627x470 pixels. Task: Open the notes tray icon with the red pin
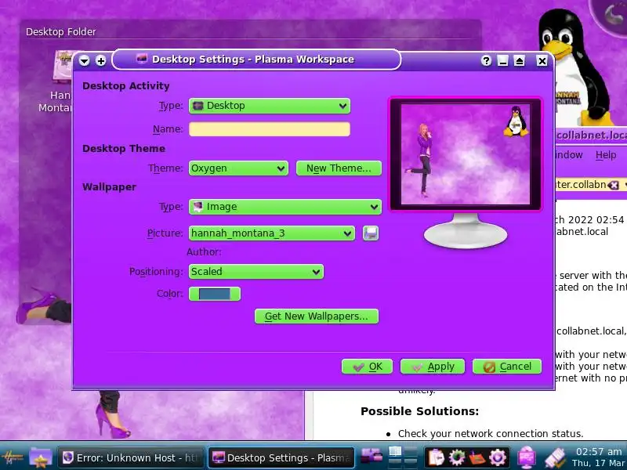click(477, 457)
